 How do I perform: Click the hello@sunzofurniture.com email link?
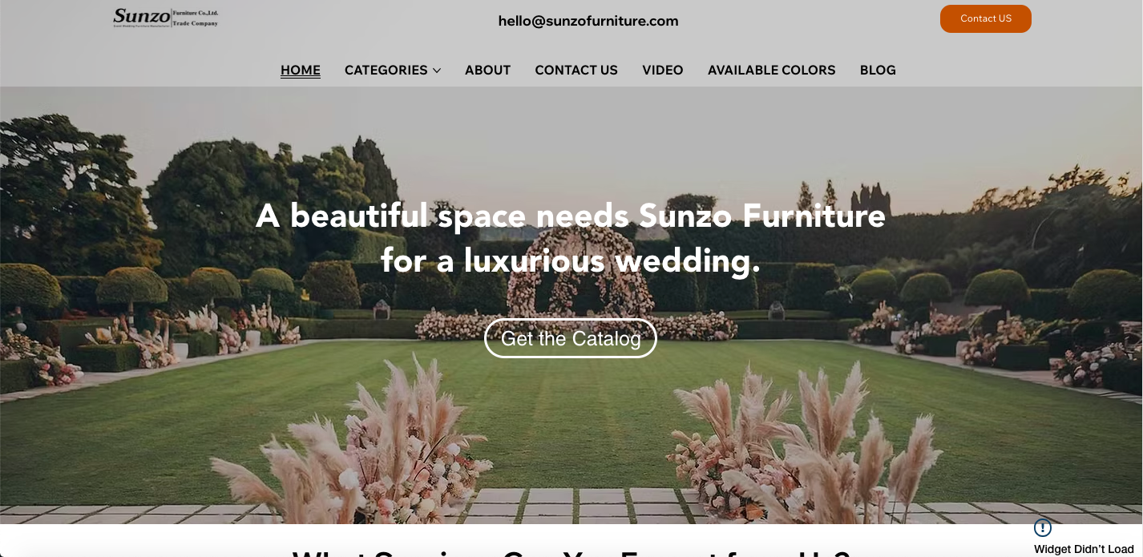(x=588, y=21)
